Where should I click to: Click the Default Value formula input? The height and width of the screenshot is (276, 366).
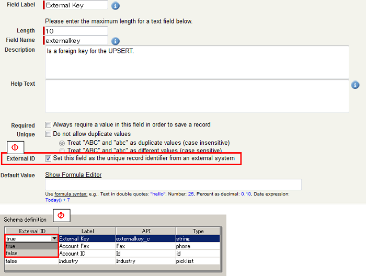(173, 184)
